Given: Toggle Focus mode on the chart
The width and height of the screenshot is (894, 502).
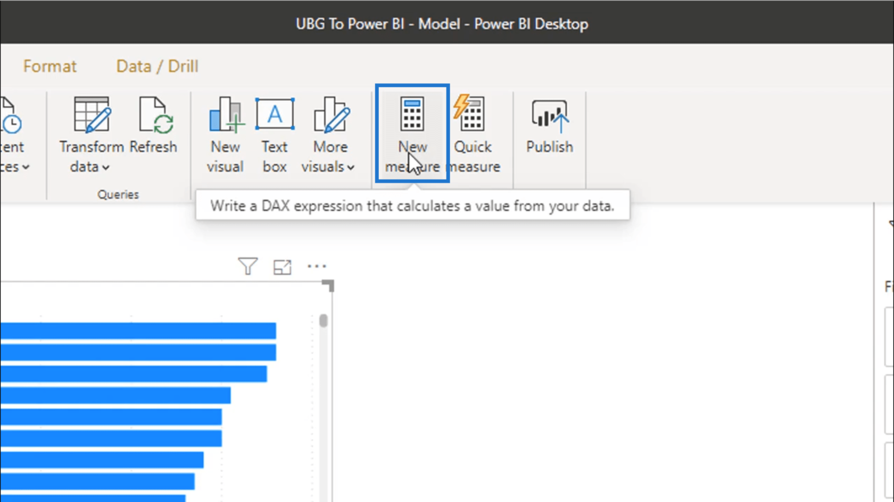Looking at the screenshot, I should (282, 267).
